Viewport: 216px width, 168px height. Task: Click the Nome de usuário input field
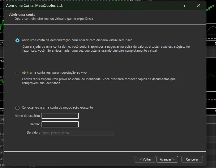click(60, 116)
